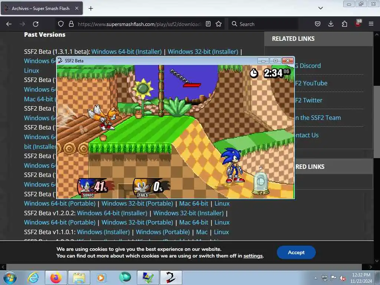Open the Firefox downloads panel

pos(331,24)
